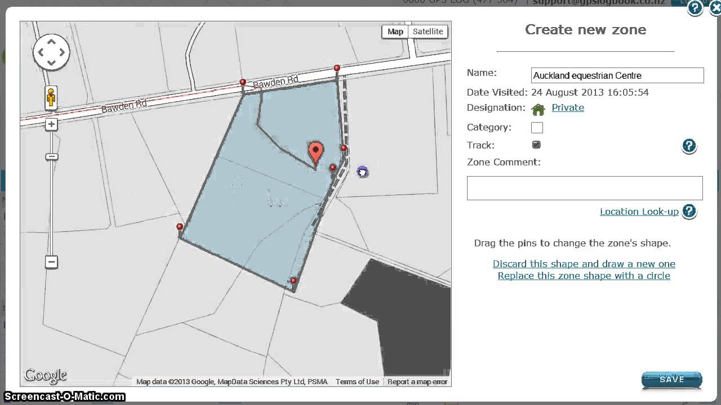This screenshot has width=721, height=405.
Task: Switch to Map view tab
Action: (395, 31)
